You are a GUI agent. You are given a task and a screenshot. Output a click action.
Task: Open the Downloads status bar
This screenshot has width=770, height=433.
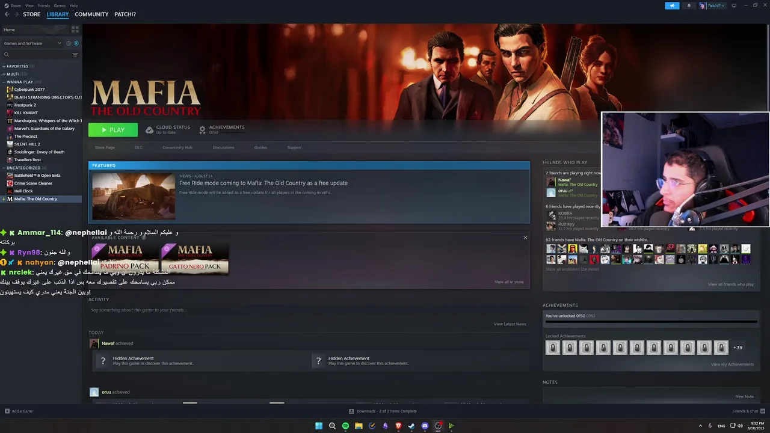tap(383, 411)
